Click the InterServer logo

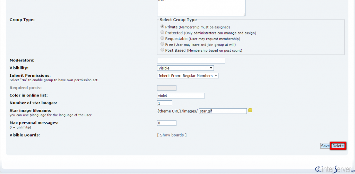pos(335,169)
